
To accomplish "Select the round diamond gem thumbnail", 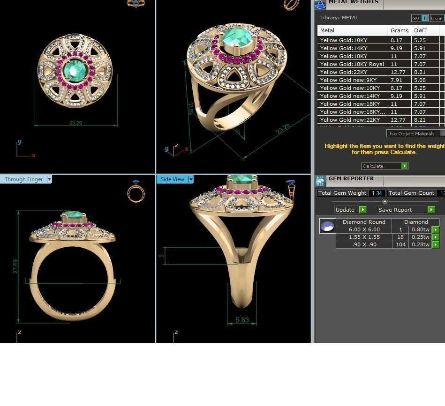I will click(327, 226).
